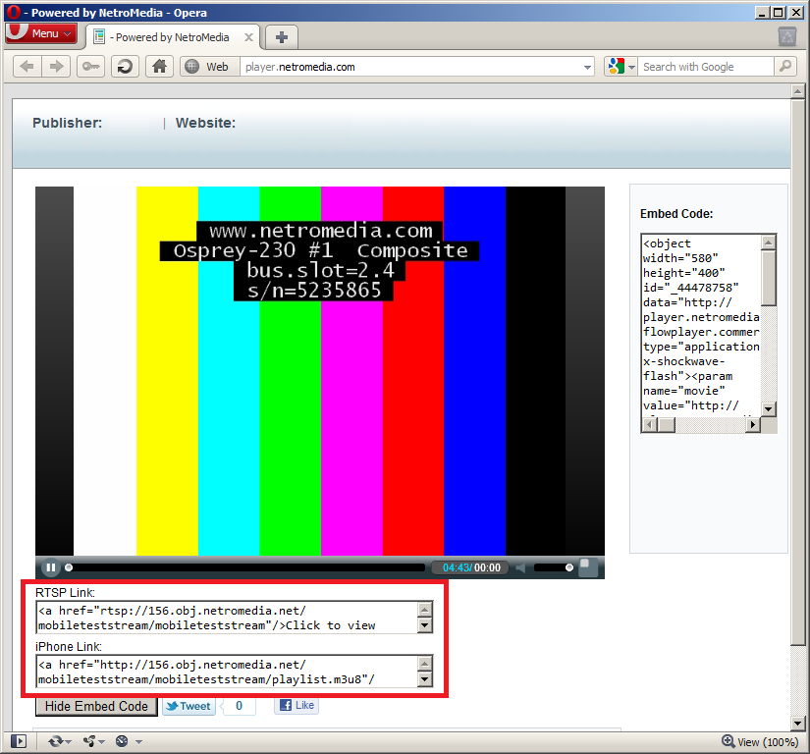Click the Publisher label

pos(67,123)
